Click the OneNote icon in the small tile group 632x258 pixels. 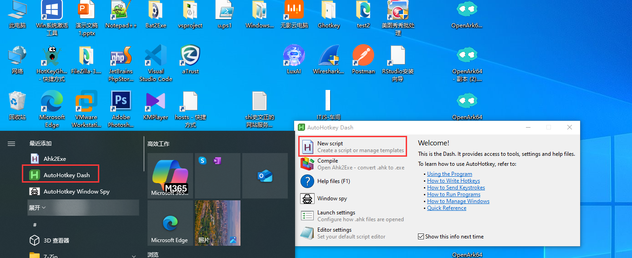217,160
